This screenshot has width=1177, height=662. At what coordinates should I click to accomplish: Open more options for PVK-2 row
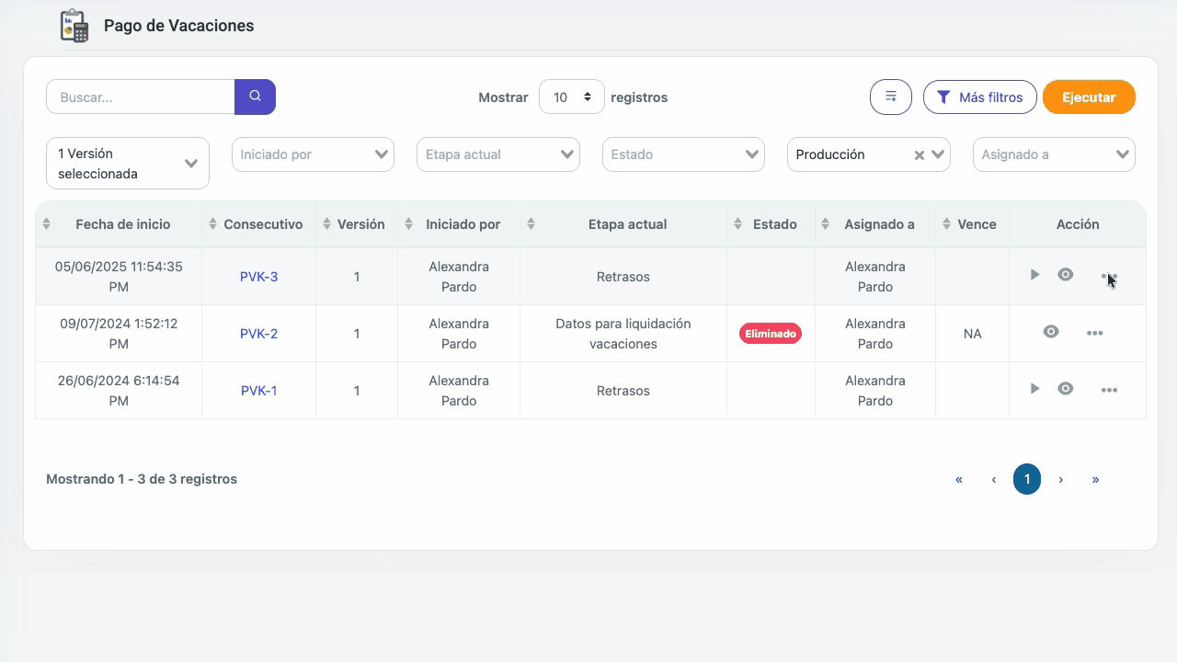pyautogui.click(x=1094, y=333)
